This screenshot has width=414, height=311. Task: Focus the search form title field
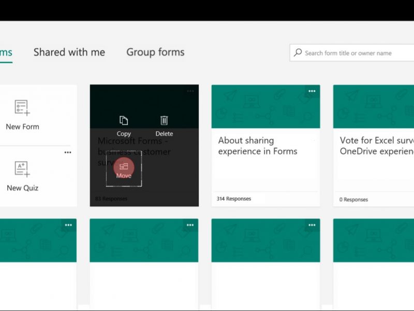pos(352,53)
